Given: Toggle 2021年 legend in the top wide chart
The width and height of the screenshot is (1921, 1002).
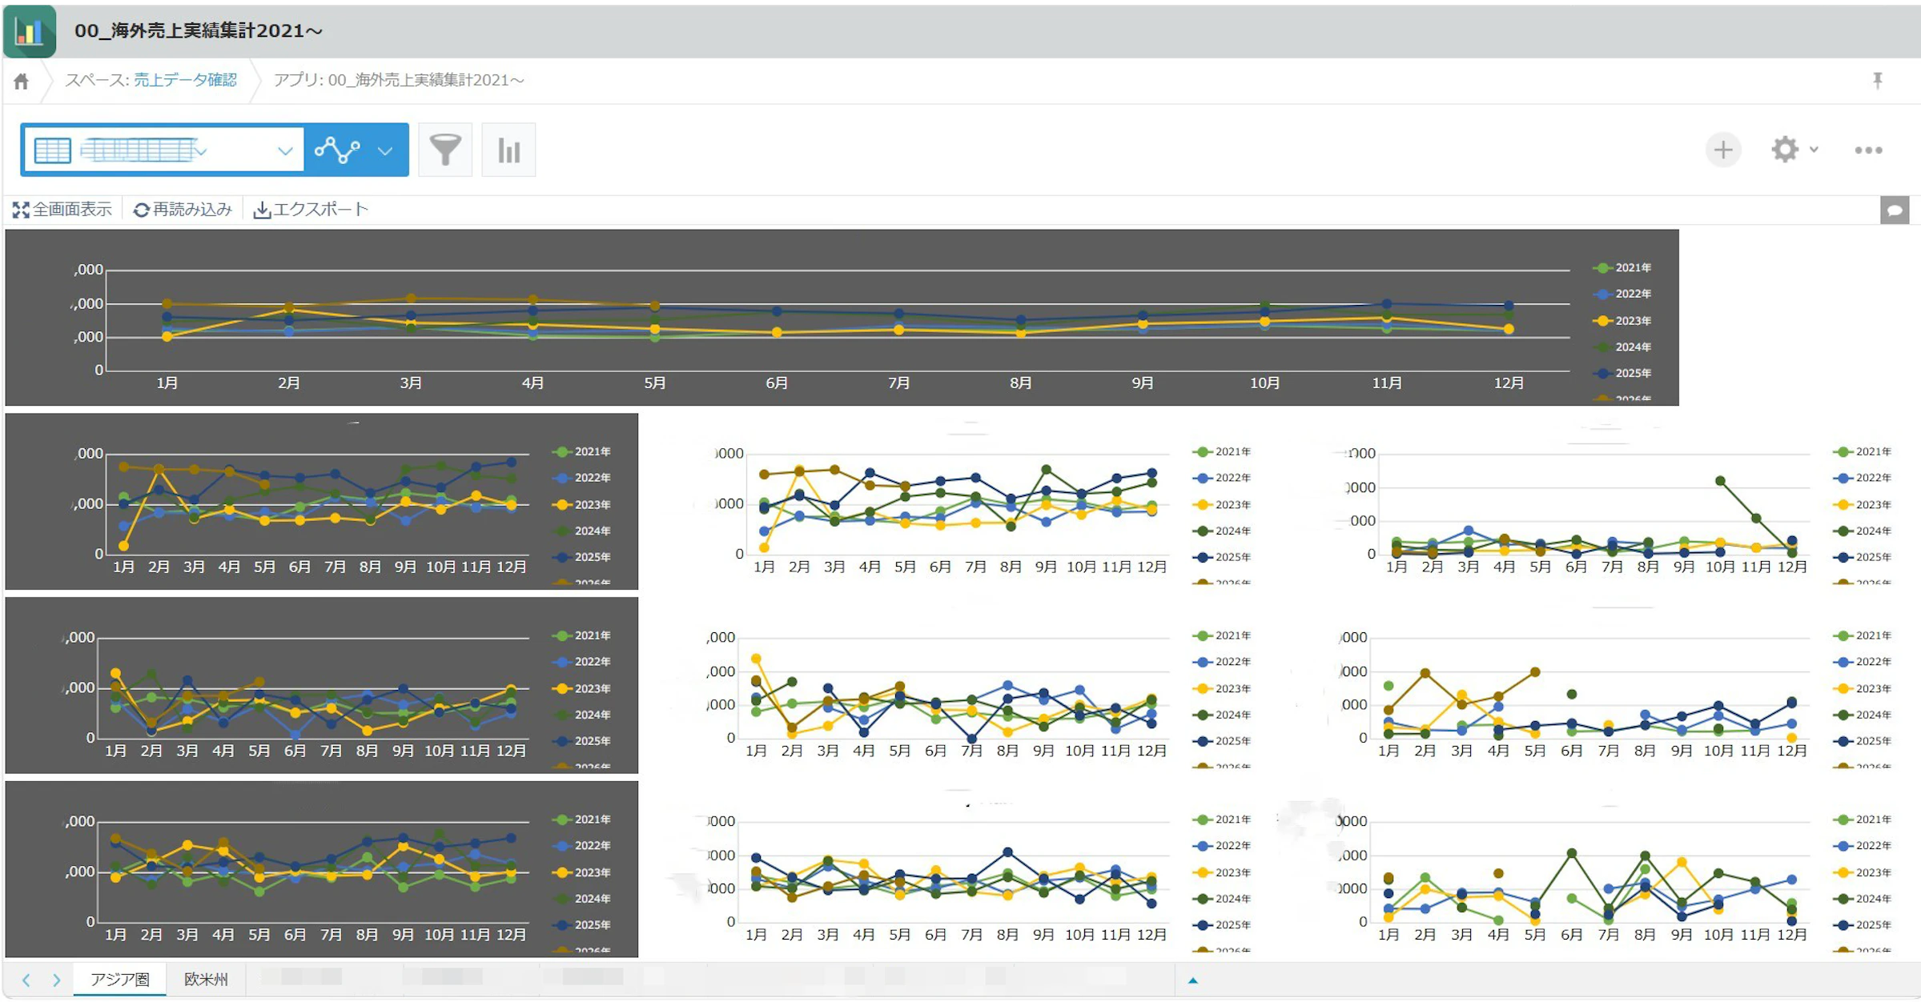Looking at the screenshot, I should click(x=1622, y=268).
